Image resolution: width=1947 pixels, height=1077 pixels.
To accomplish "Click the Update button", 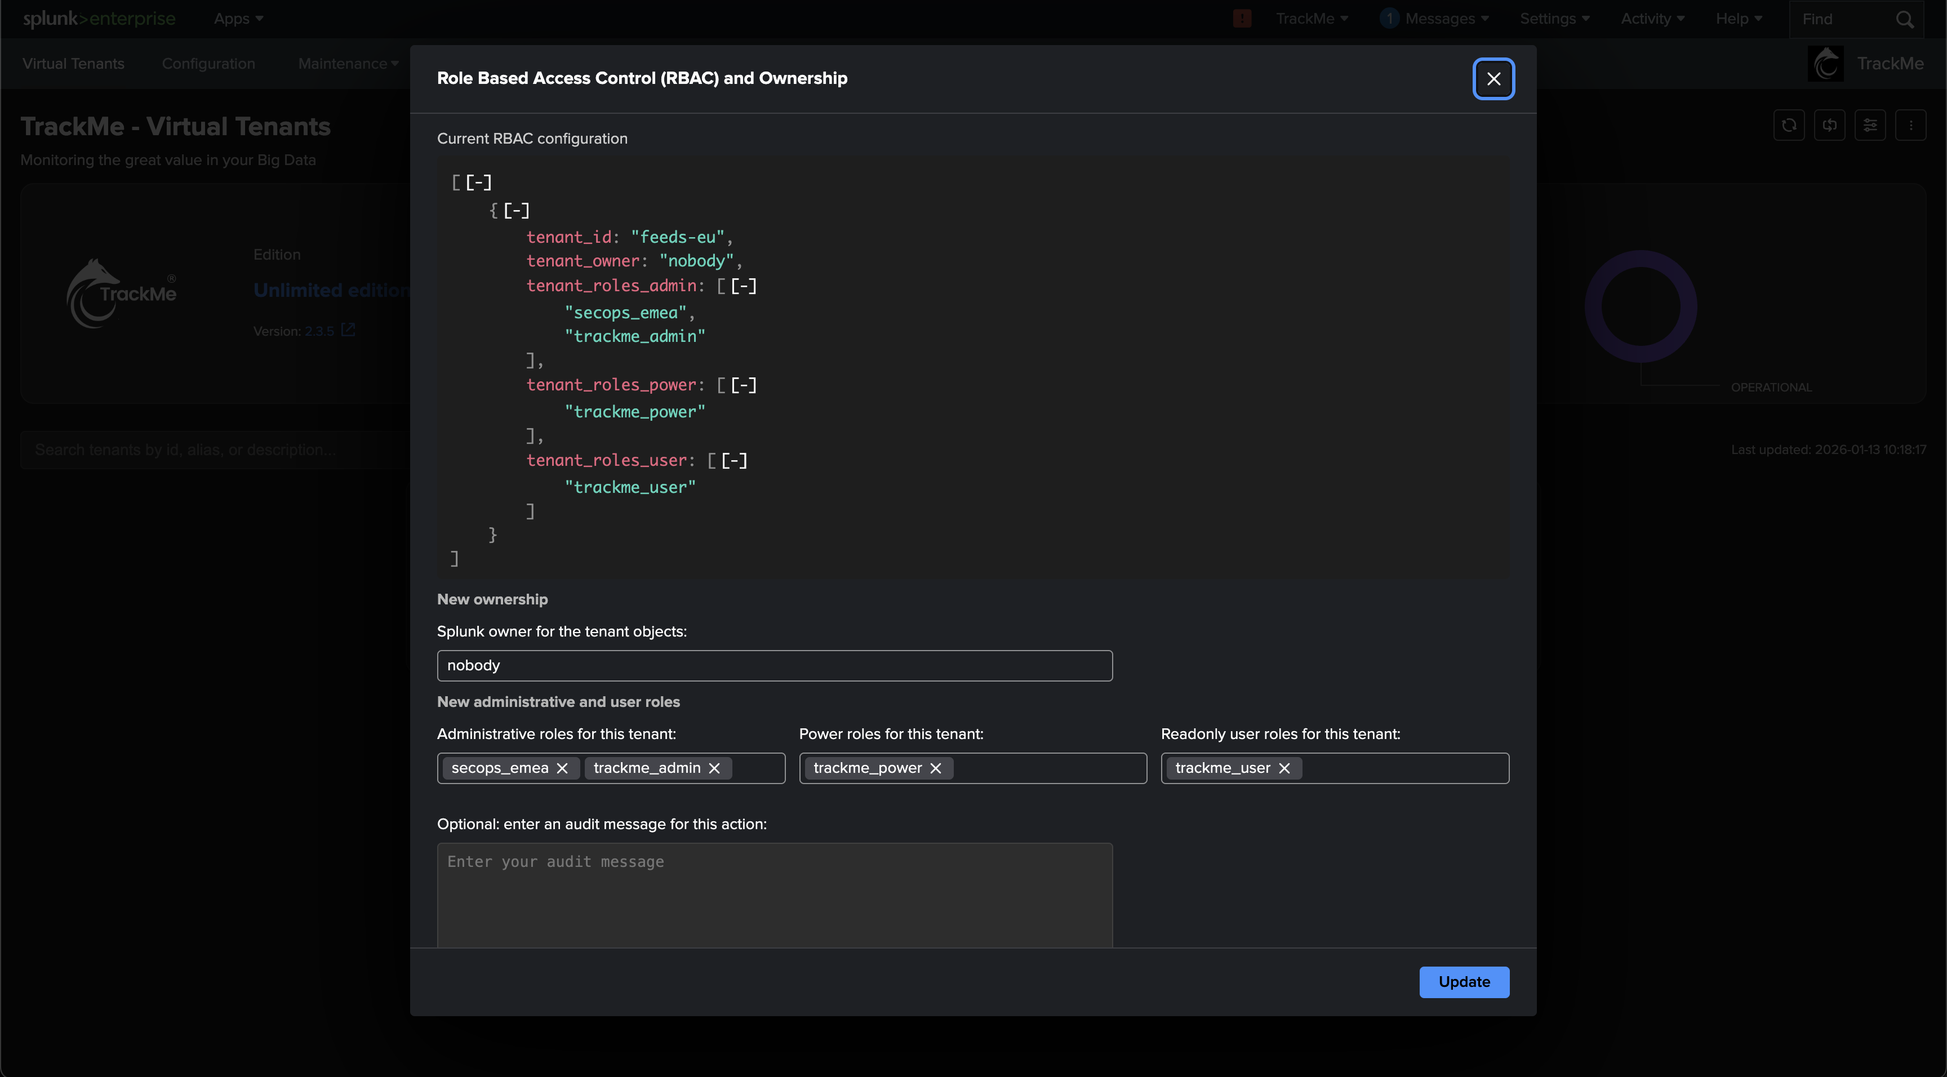I will coord(1464,982).
